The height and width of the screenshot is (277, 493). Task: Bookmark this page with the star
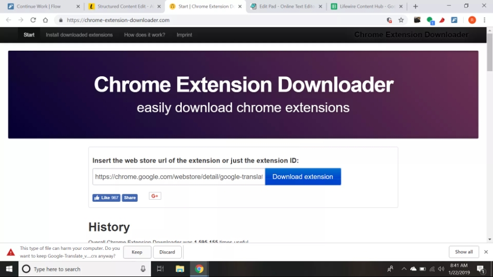(x=401, y=20)
